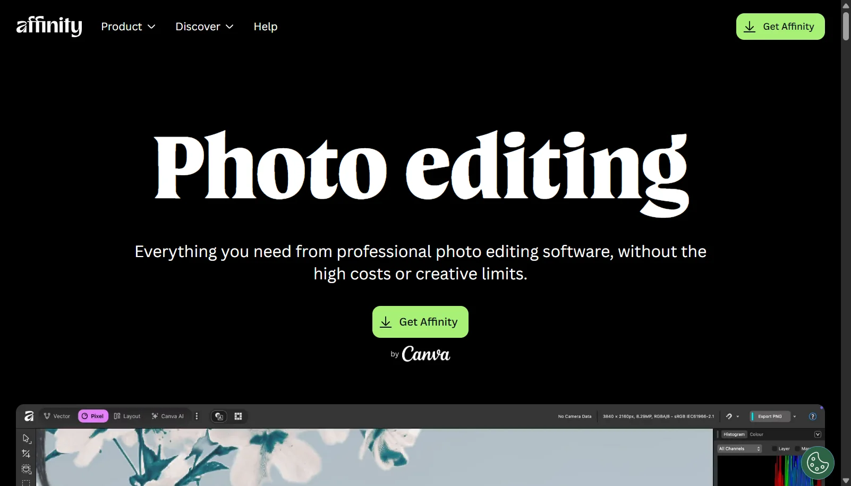Click the Affinity 'a' logo in app toolbar
This screenshot has height=486, width=851.
pos(29,416)
